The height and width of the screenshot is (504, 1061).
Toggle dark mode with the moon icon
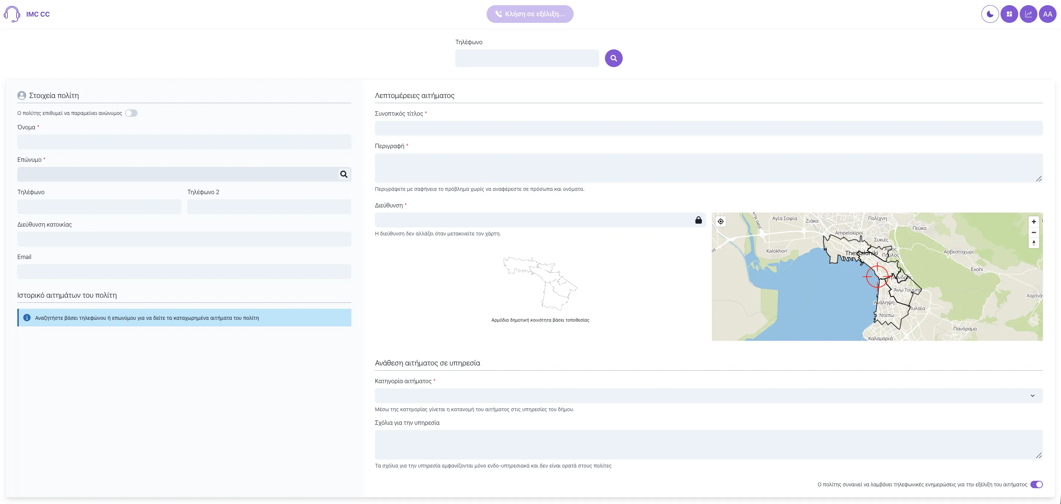pos(990,14)
